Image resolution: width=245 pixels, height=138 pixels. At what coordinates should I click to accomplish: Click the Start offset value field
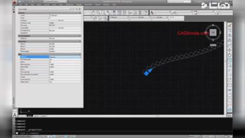pyautogui.click(x=65, y=67)
